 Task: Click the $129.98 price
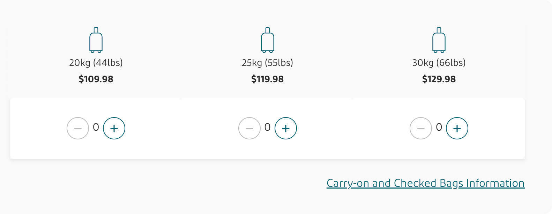coord(439,79)
